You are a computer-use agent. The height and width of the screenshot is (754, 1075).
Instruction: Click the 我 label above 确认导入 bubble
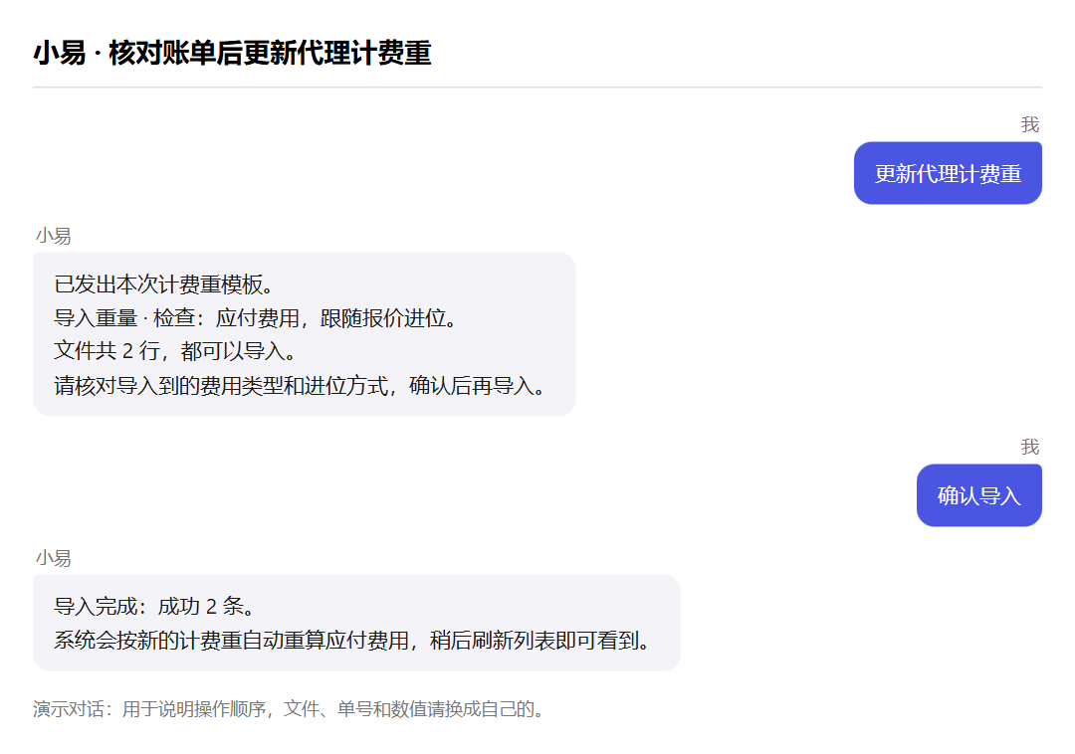click(1030, 448)
